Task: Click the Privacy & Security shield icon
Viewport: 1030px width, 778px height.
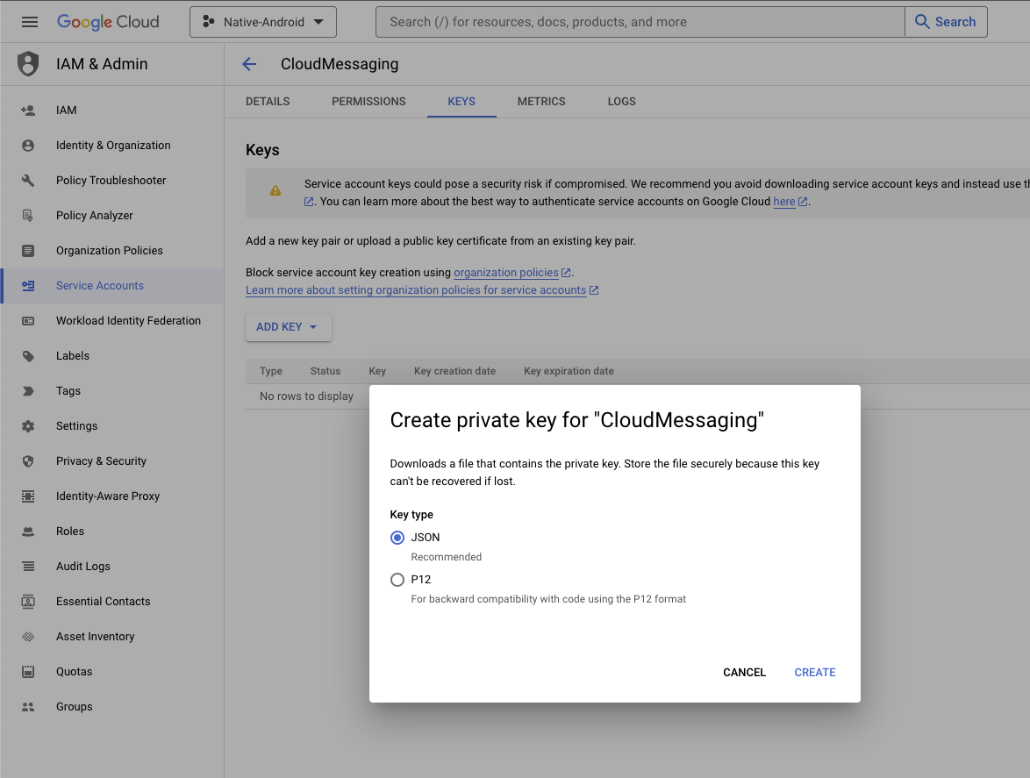Action: (28, 461)
